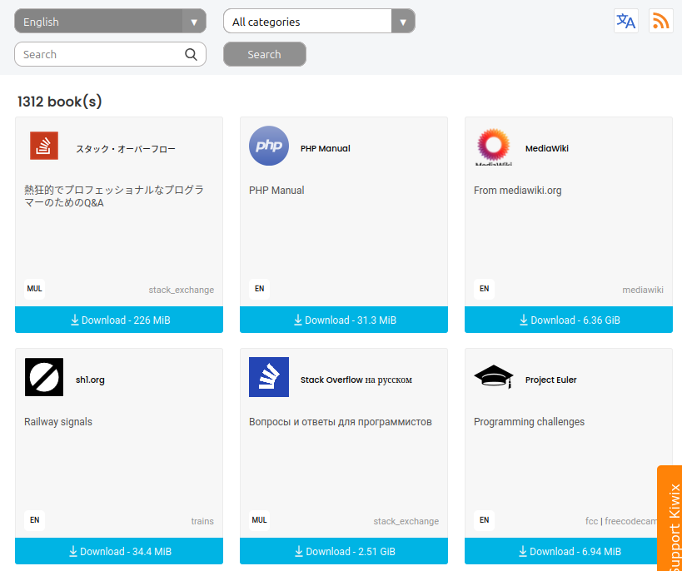682x571 pixels.
Task: Click the Russian description 'Вопросы и ответы'
Action: tap(340, 422)
